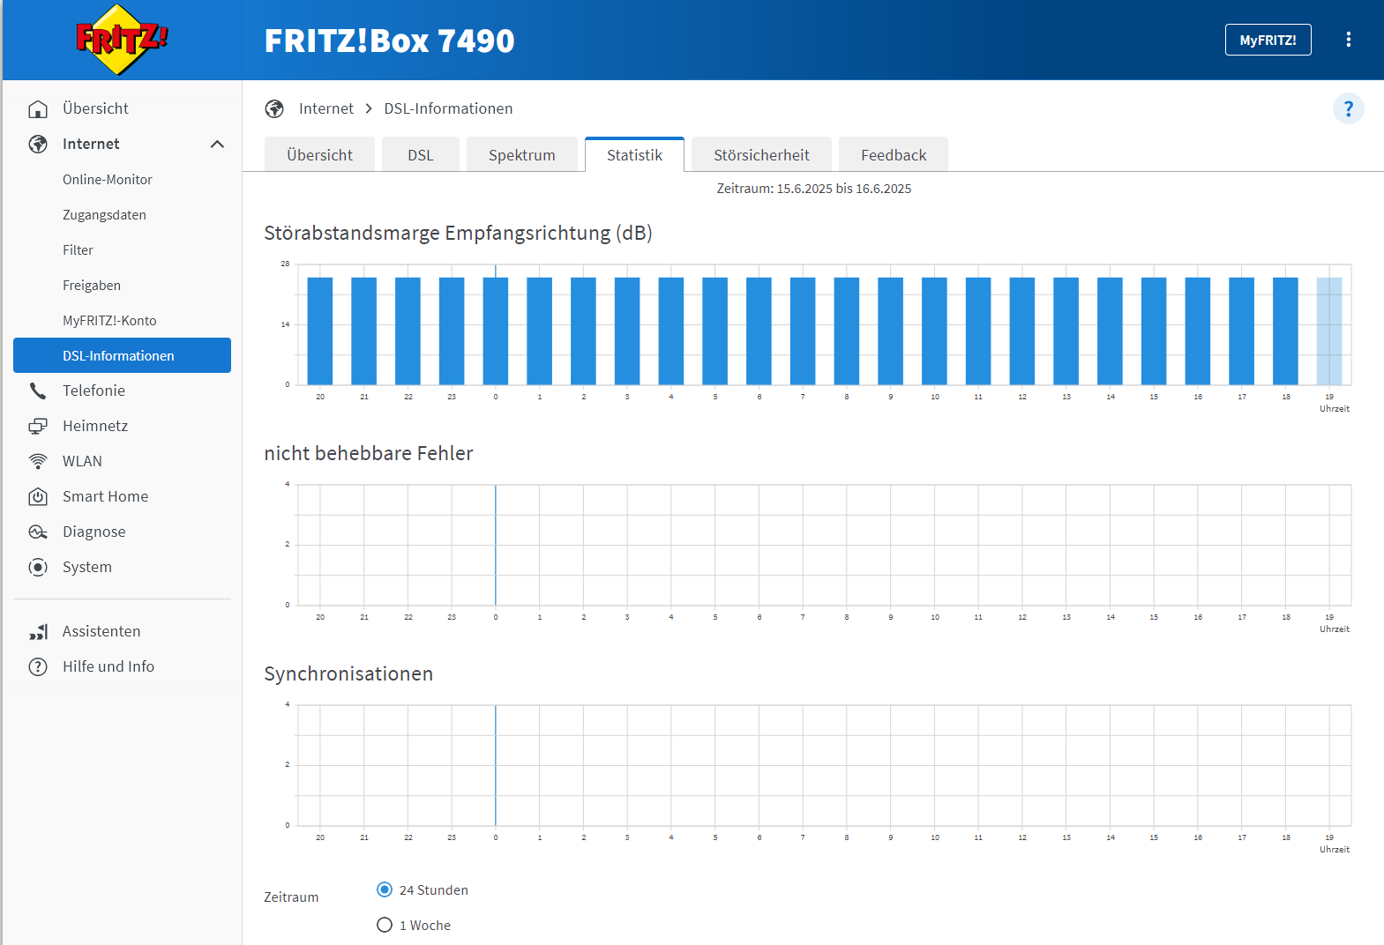This screenshot has width=1384, height=945.
Task: Collapse the Internet menu chevron
Action: (217, 144)
